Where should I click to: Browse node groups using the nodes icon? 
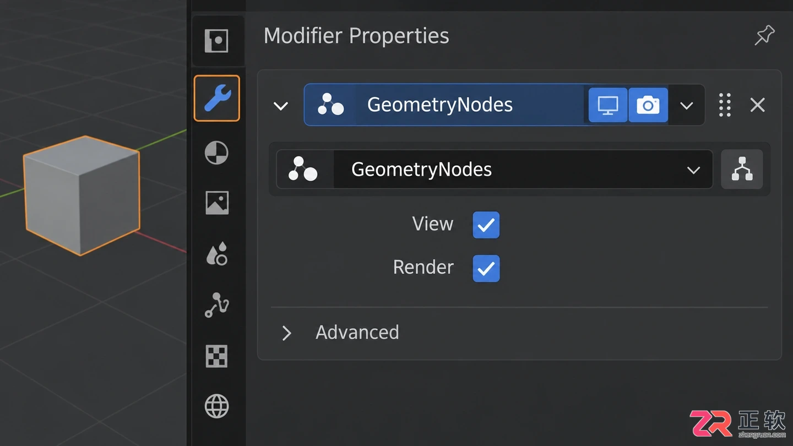(305, 170)
